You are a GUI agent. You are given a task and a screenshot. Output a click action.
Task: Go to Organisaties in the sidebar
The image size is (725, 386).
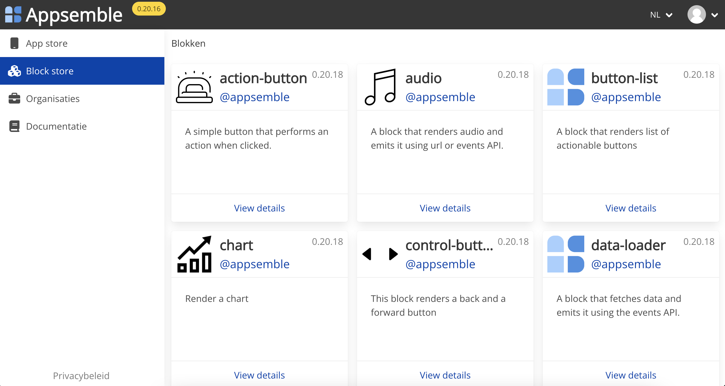82,99
